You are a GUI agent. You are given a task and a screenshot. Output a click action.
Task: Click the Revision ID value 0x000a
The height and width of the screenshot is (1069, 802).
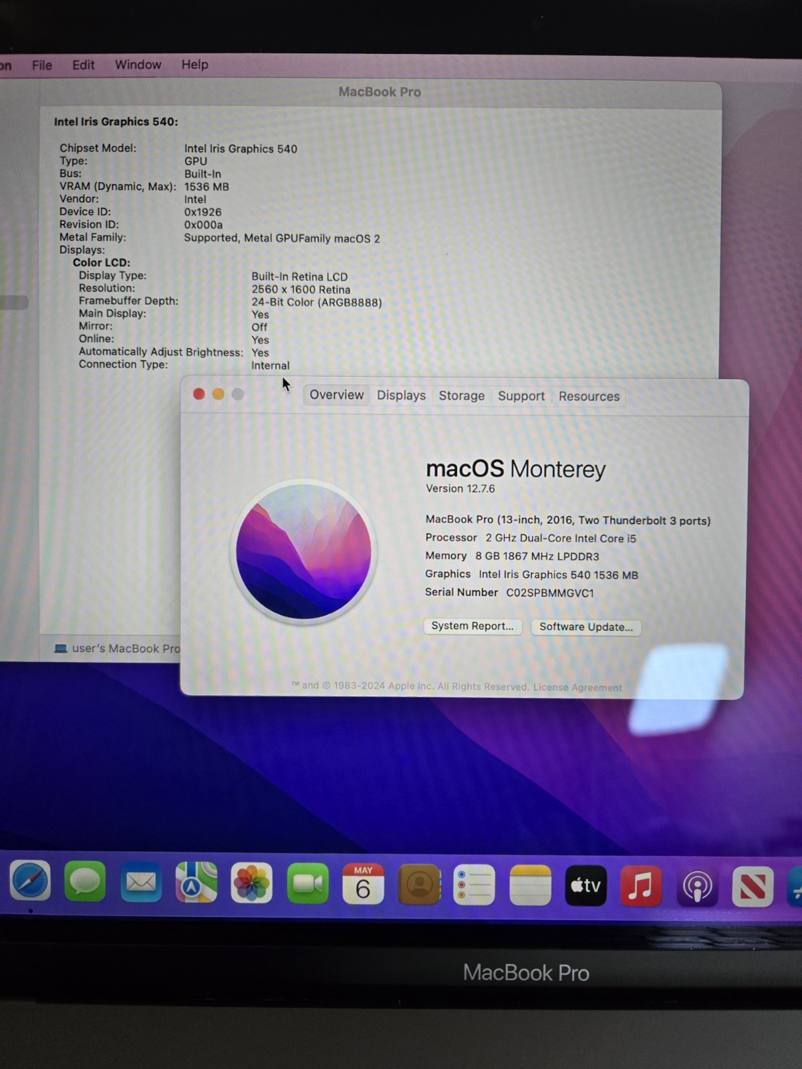[203, 224]
